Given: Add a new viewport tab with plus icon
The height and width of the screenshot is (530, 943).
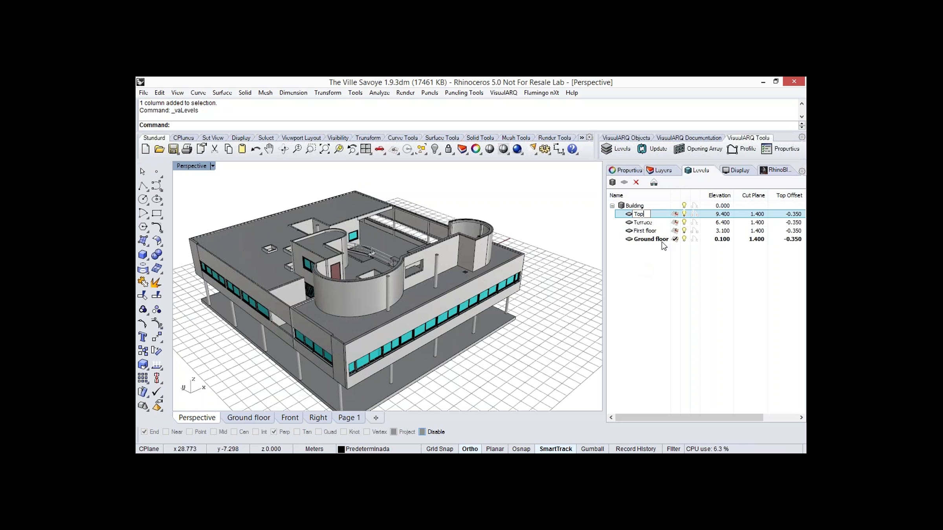Looking at the screenshot, I should point(376,418).
